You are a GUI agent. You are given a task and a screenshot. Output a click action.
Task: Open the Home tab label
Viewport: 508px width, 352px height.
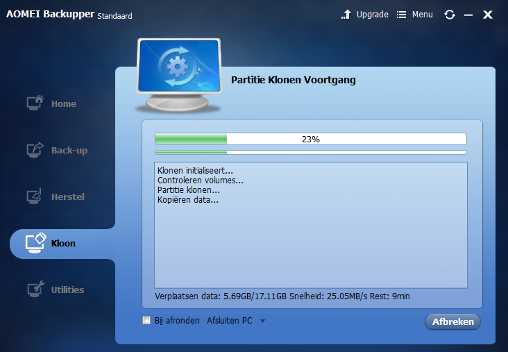[x=64, y=103]
